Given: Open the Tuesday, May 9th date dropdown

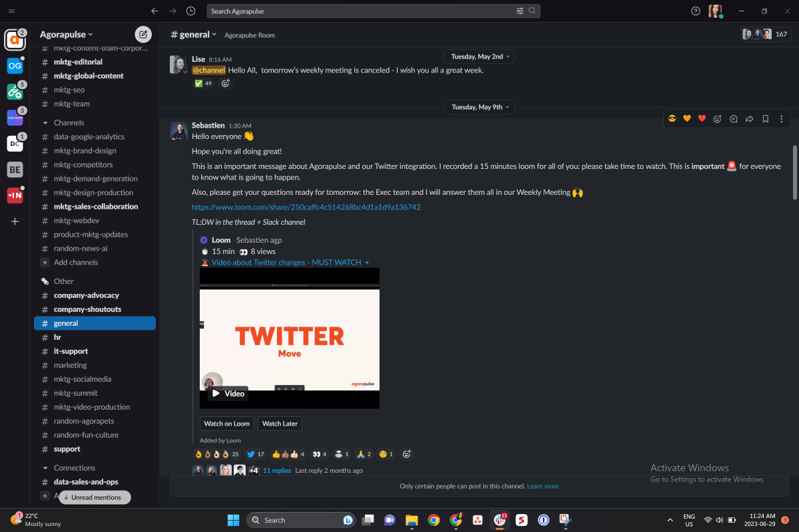Looking at the screenshot, I should [x=481, y=107].
